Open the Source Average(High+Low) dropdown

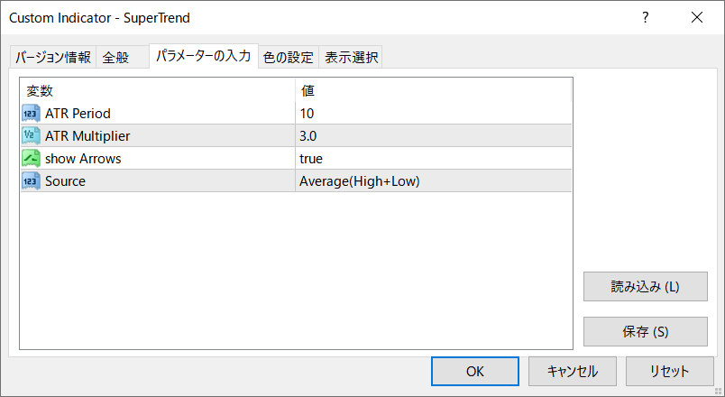pyautogui.click(x=433, y=180)
